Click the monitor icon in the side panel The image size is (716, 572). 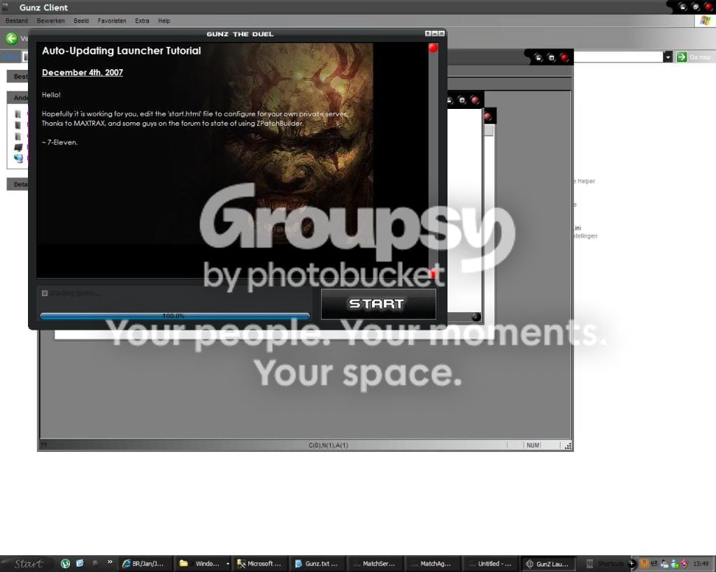pyautogui.click(x=18, y=147)
